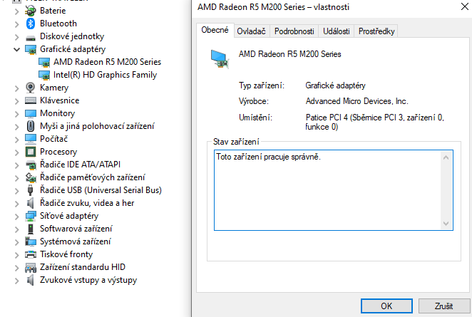Collapse the Grafické adaptéry category
Viewport: 472px width, 317px height.
tap(16, 50)
